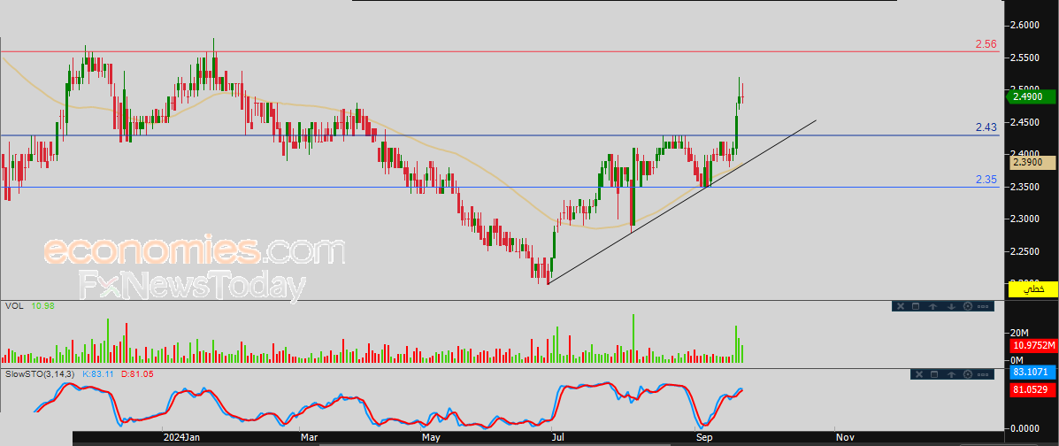Click the Jul date on time axis

[558, 438]
